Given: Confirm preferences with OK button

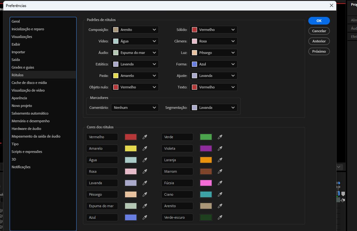Looking at the screenshot, I should [319, 21].
